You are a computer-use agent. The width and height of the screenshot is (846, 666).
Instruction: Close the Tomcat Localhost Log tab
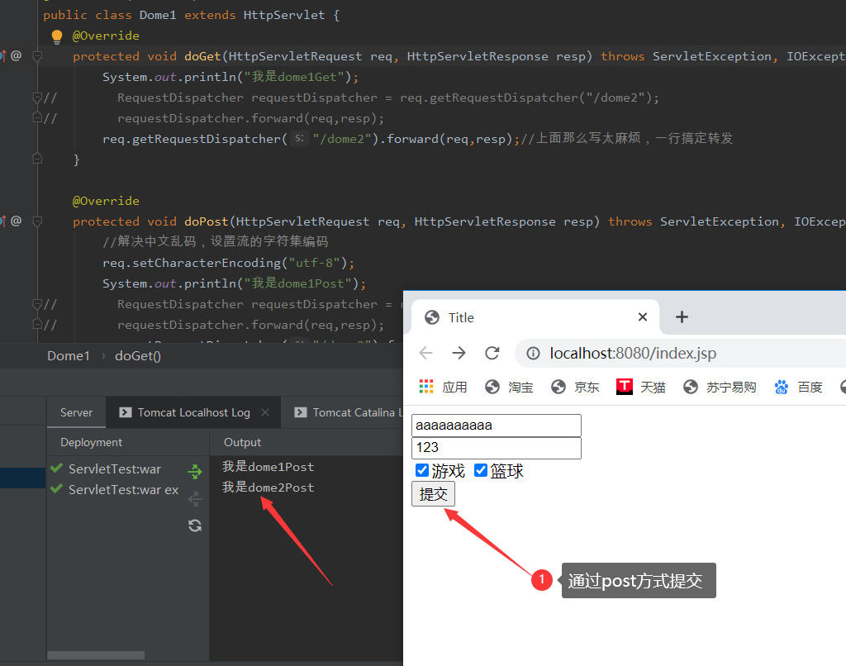(x=265, y=412)
